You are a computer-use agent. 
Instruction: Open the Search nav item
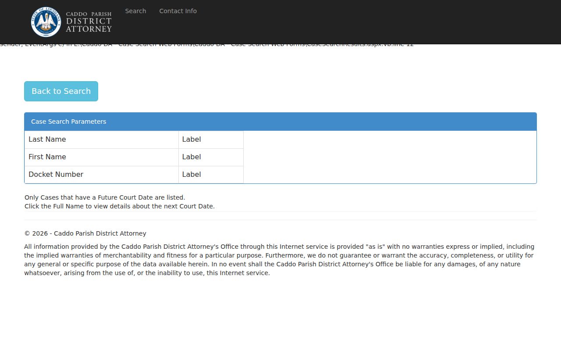[135, 11]
